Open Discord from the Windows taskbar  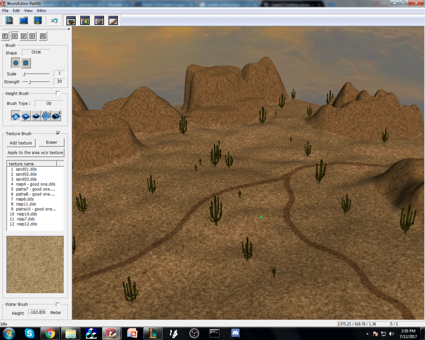pyautogui.click(x=235, y=333)
